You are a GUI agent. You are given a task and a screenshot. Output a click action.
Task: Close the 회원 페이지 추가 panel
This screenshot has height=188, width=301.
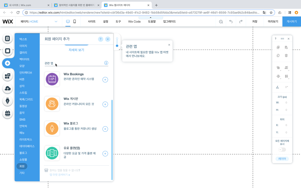(x=108, y=39)
